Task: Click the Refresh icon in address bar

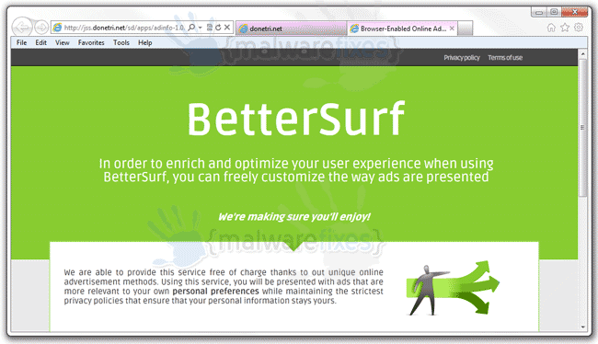Action: (218, 28)
